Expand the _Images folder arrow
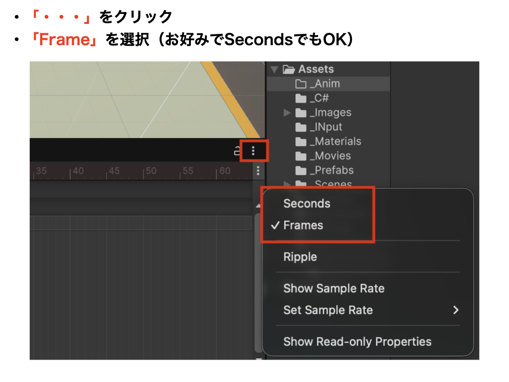Screen dimensions: 509x382 (x=287, y=113)
